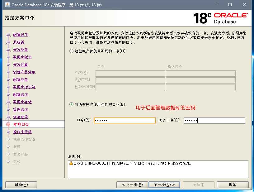Screen dimensions: 254x192
Task: Open the first 配置选项 step link
Action: [x=21, y=35]
